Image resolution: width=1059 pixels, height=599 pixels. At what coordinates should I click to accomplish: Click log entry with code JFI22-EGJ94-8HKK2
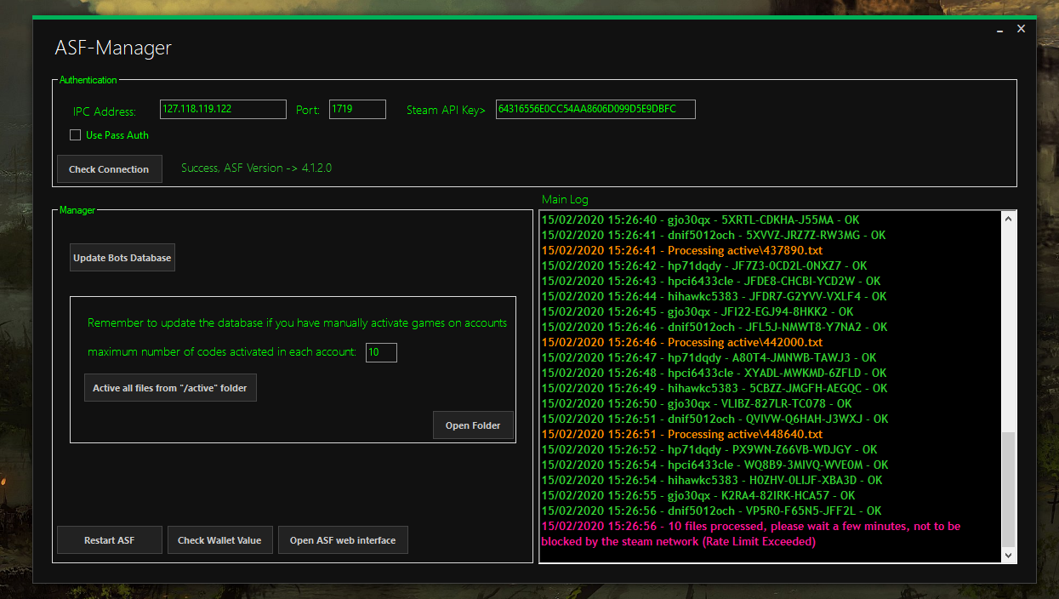tap(697, 311)
